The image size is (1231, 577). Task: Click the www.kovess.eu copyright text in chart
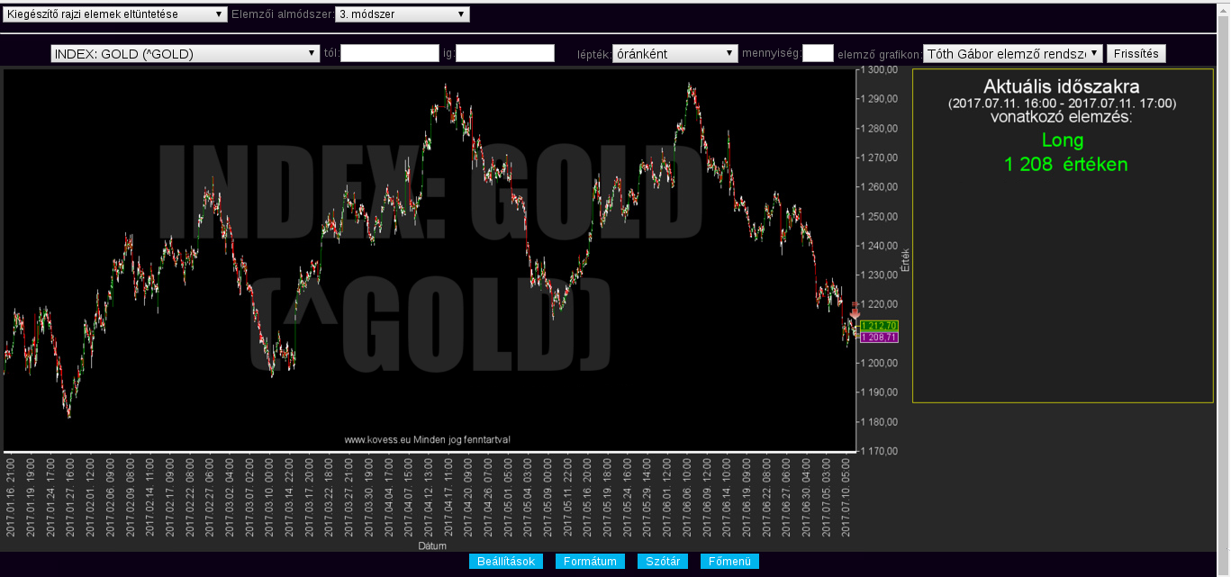(428, 440)
